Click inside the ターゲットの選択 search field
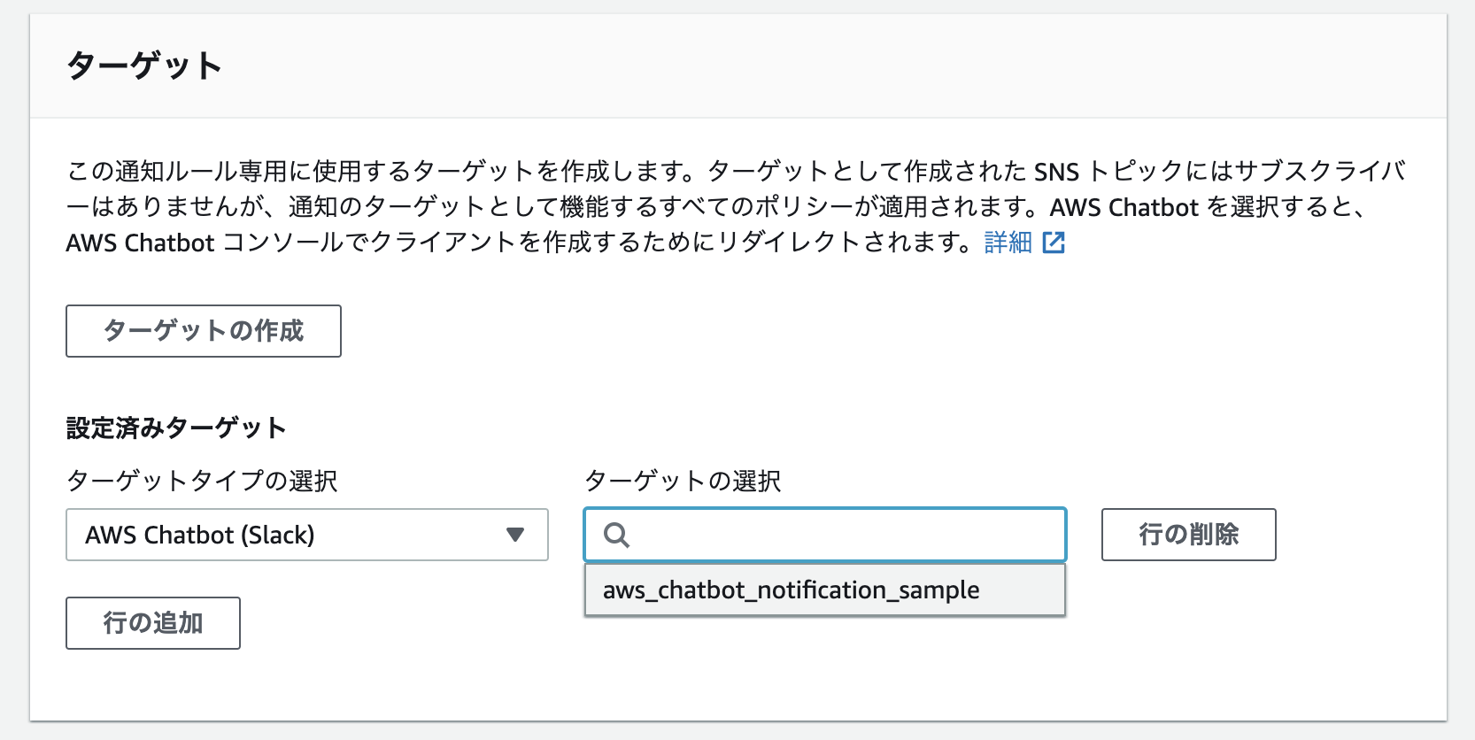The width and height of the screenshot is (1475, 740). pyautogui.click(x=823, y=535)
